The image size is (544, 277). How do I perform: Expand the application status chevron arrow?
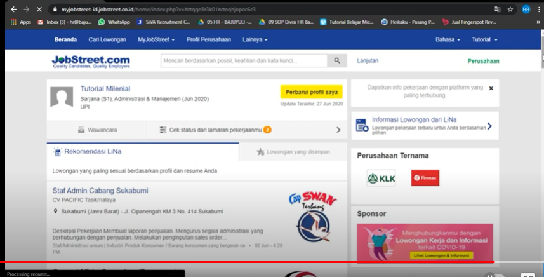click(338, 130)
